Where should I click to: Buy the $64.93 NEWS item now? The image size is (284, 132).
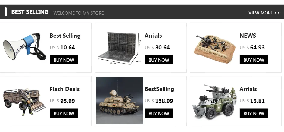point(254,60)
